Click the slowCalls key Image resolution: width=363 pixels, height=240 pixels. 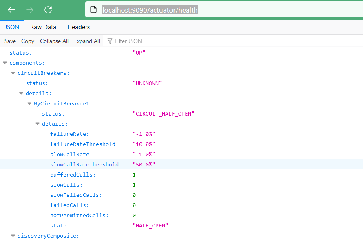click(66, 185)
